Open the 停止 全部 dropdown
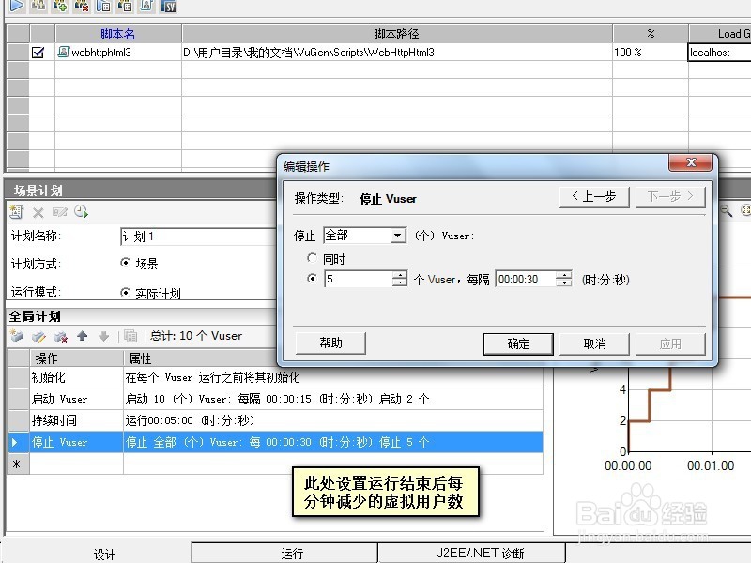The image size is (751, 563). [x=396, y=236]
